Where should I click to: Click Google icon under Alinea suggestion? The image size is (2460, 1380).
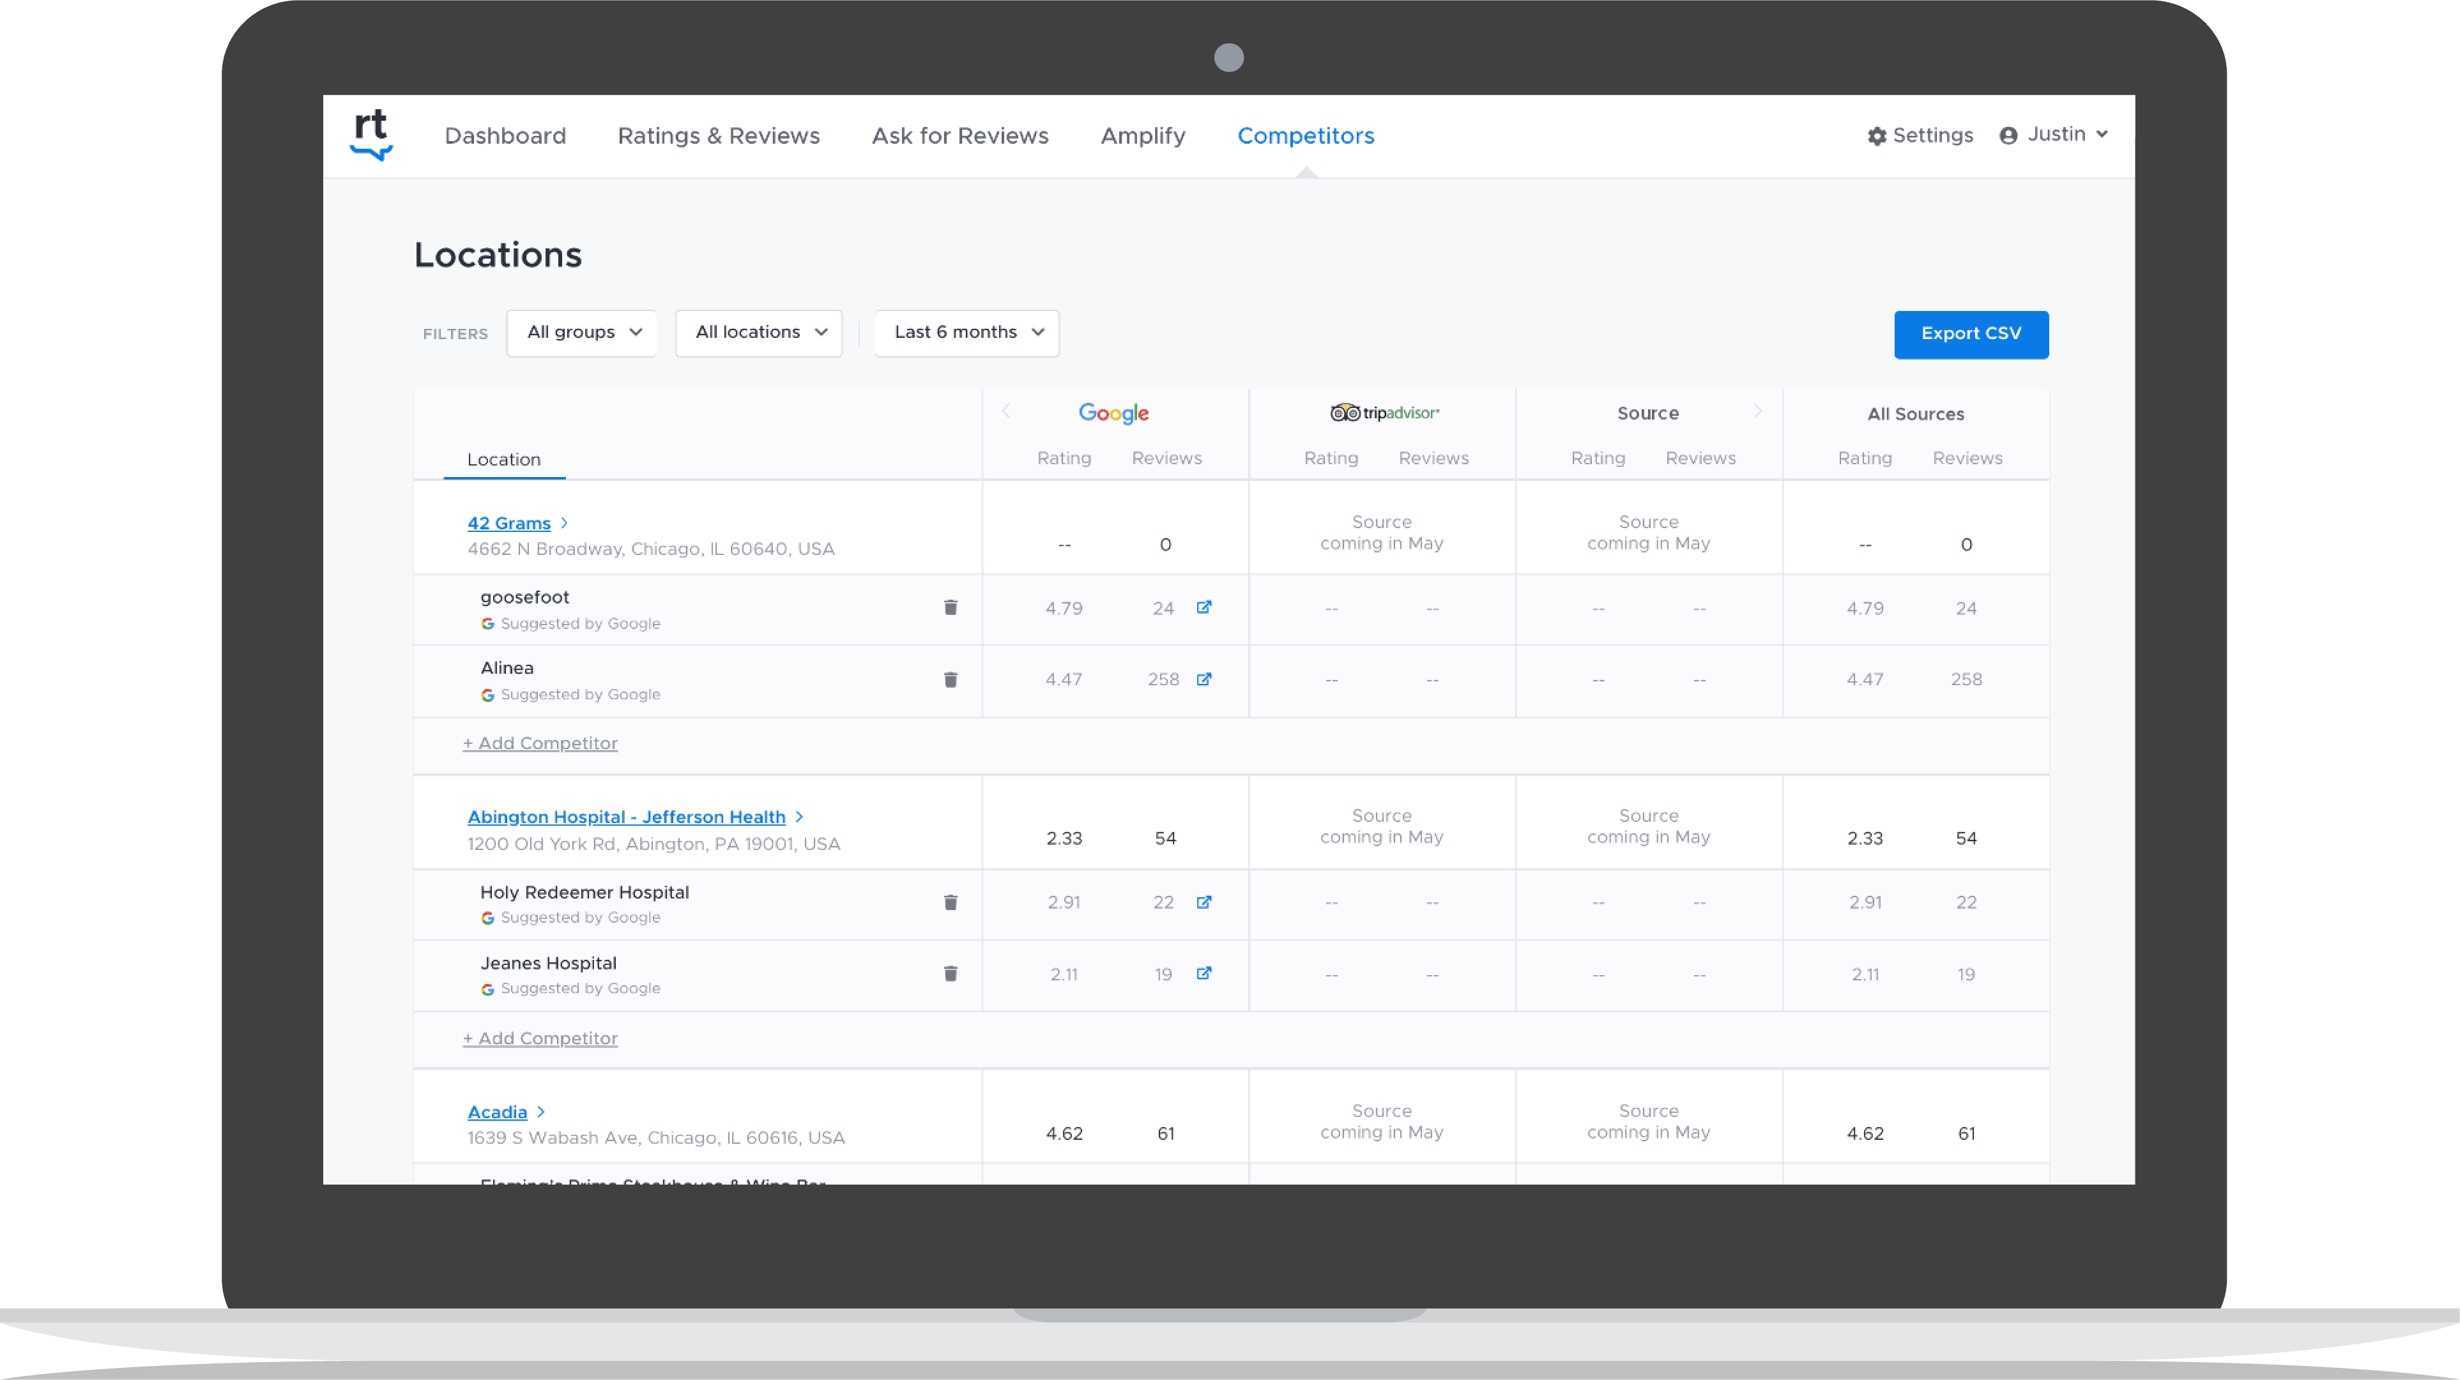tap(487, 695)
